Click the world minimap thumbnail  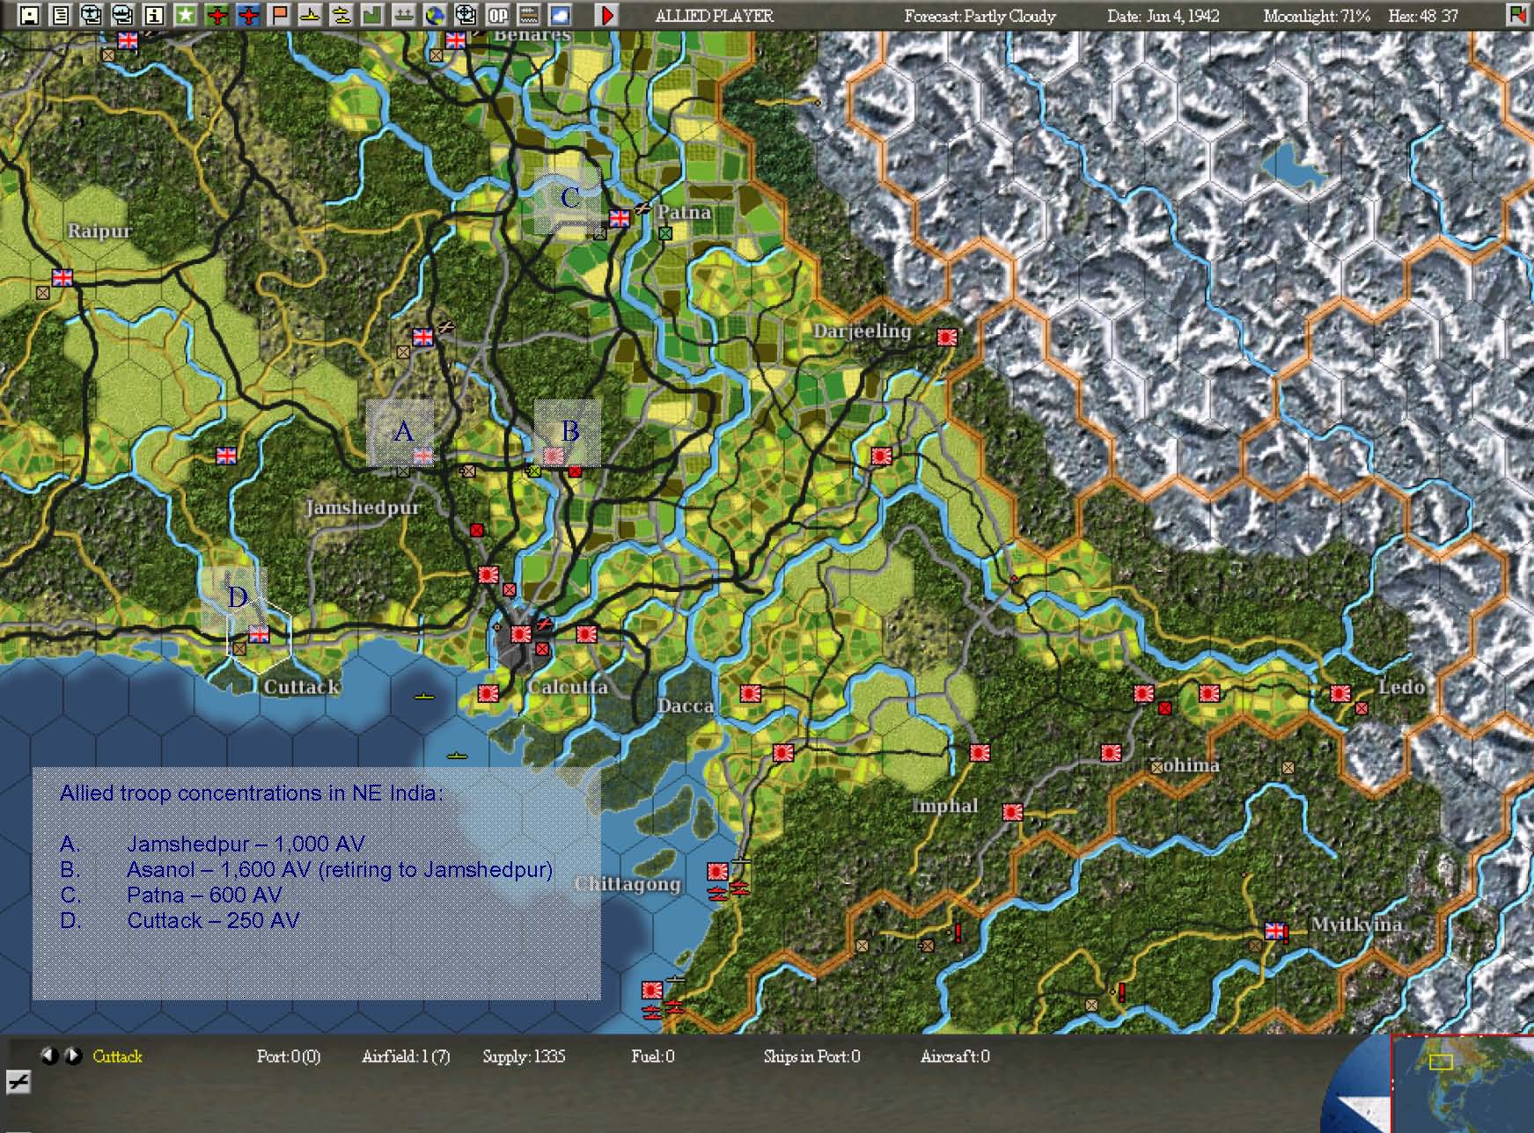pyautogui.click(x=1463, y=1084)
